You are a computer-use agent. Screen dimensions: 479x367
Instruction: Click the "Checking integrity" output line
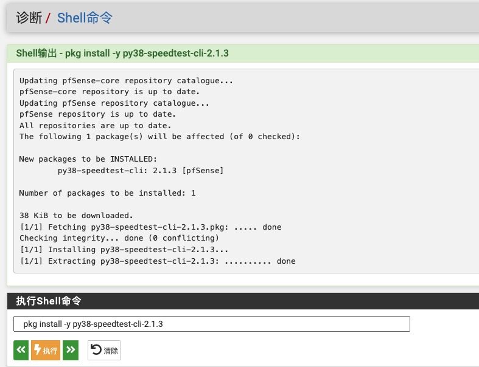[x=119, y=238]
